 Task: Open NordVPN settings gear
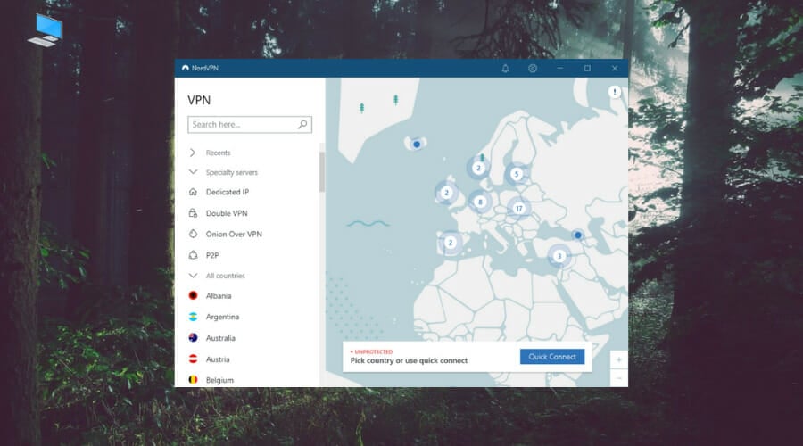tap(533, 68)
